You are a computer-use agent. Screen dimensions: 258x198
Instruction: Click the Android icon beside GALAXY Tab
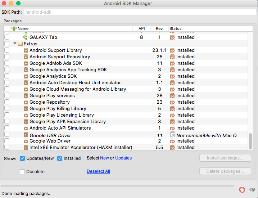[x=26, y=37]
